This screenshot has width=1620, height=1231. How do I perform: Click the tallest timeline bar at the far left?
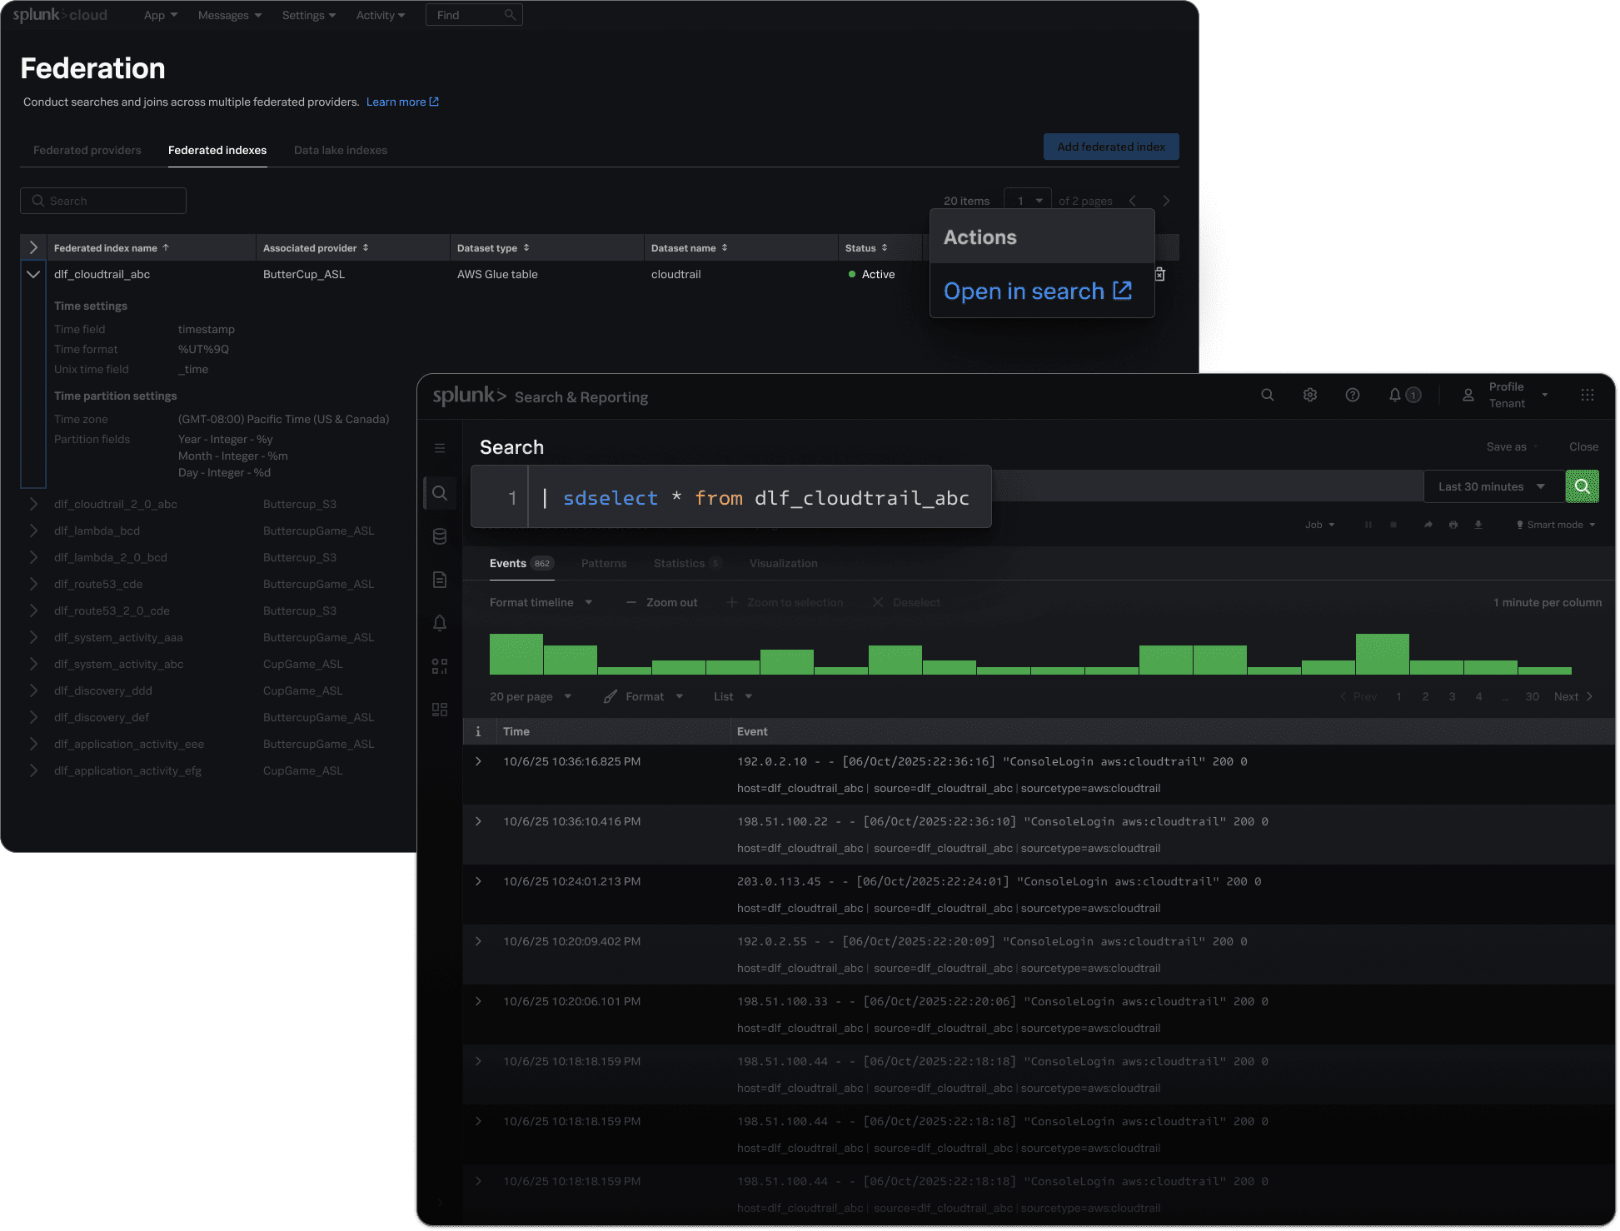[x=516, y=654]
